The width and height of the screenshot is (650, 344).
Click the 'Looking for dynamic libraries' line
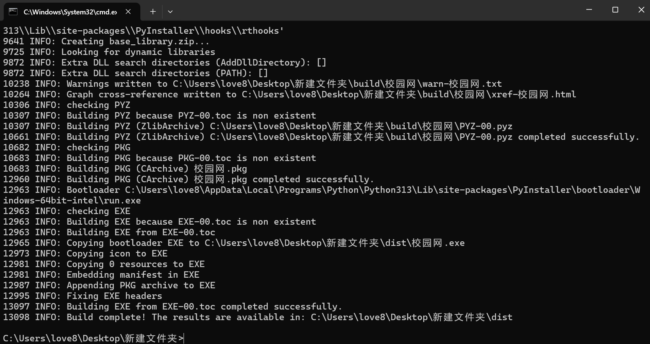tap(109, 52)
